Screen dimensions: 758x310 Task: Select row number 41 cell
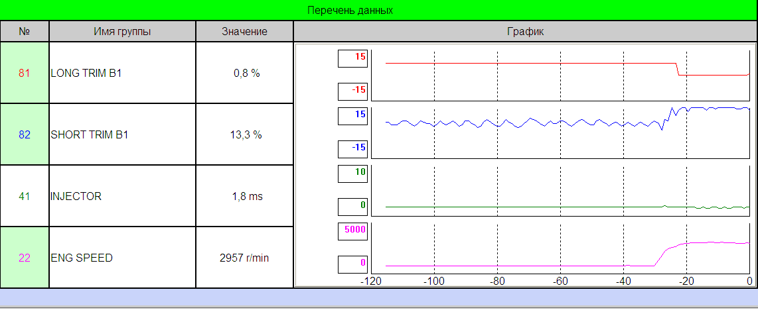tap(25, 196)
